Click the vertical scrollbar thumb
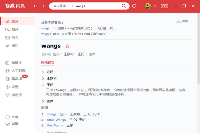The image size is (200, 133). (x=198, y=49)
